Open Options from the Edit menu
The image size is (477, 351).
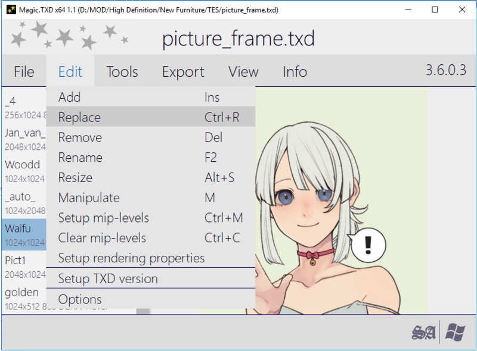tap(151, 299)
